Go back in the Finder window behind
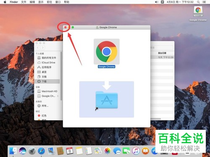 click(x=38, y=48)
